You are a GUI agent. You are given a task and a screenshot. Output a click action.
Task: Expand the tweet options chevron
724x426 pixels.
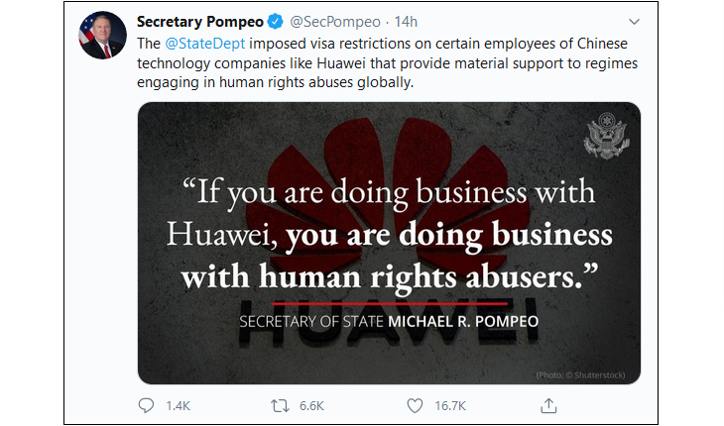pyautogui.click(x=634, y=22)
